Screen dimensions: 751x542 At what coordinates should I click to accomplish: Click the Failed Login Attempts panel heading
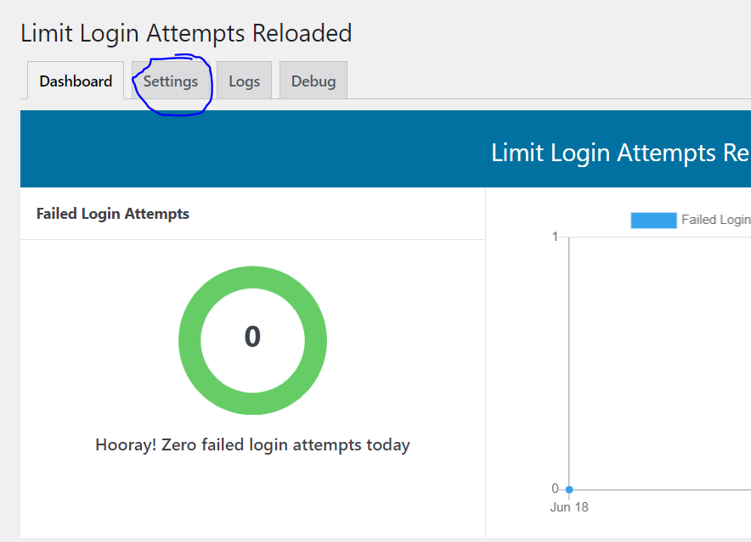(x=113, y=214)
